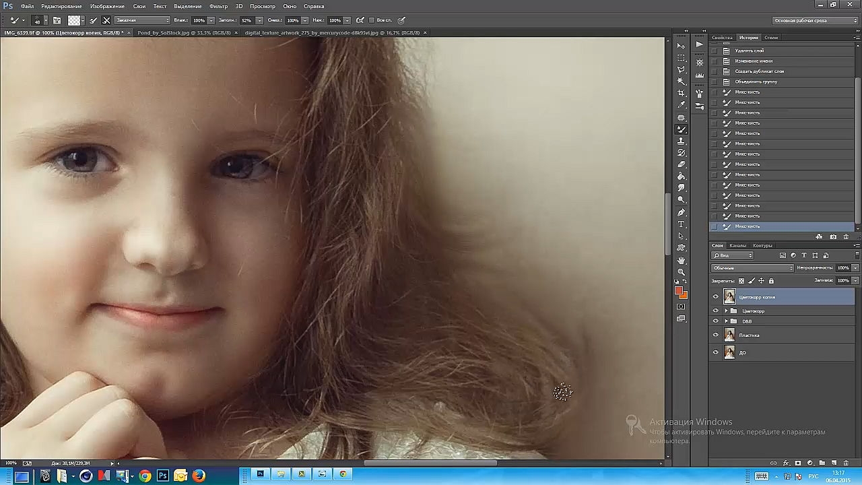Expand the Цветокорр layer group
Image resolution: width=862 pixels, height=485 pixels.
(726, 311)
